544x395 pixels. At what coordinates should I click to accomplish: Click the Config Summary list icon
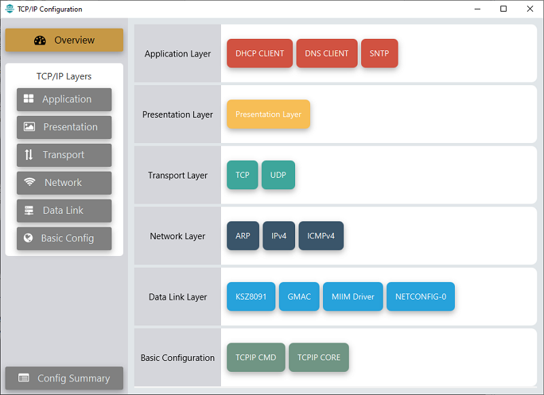24,378
